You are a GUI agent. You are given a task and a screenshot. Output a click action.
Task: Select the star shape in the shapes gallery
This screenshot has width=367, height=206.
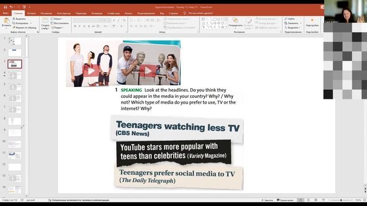click(222, 27)
